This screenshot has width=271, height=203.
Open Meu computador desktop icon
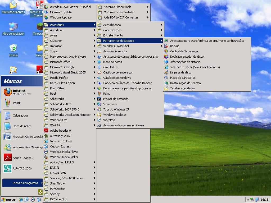pyautogui.click(x=13, y=29)
